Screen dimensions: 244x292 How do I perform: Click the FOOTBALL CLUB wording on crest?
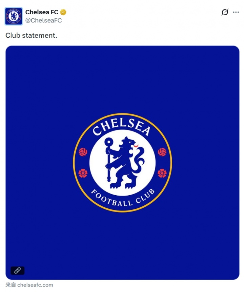coord(123,198)
